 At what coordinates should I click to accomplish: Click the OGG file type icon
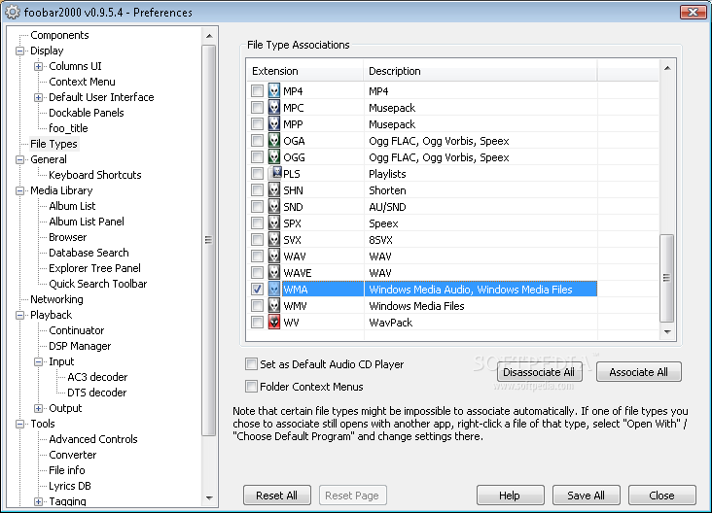coord(274,157)
